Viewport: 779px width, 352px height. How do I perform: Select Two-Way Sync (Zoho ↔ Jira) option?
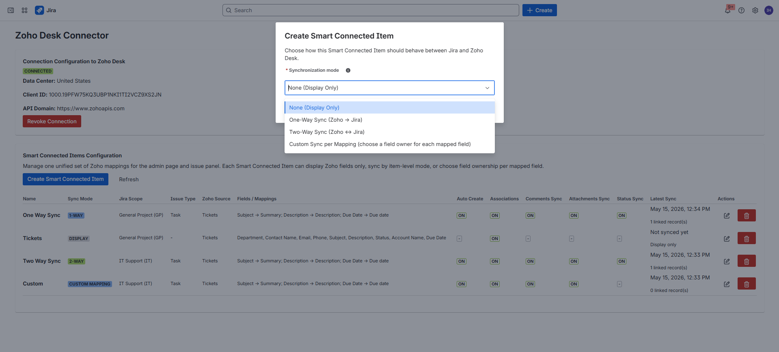click(390, 132)
